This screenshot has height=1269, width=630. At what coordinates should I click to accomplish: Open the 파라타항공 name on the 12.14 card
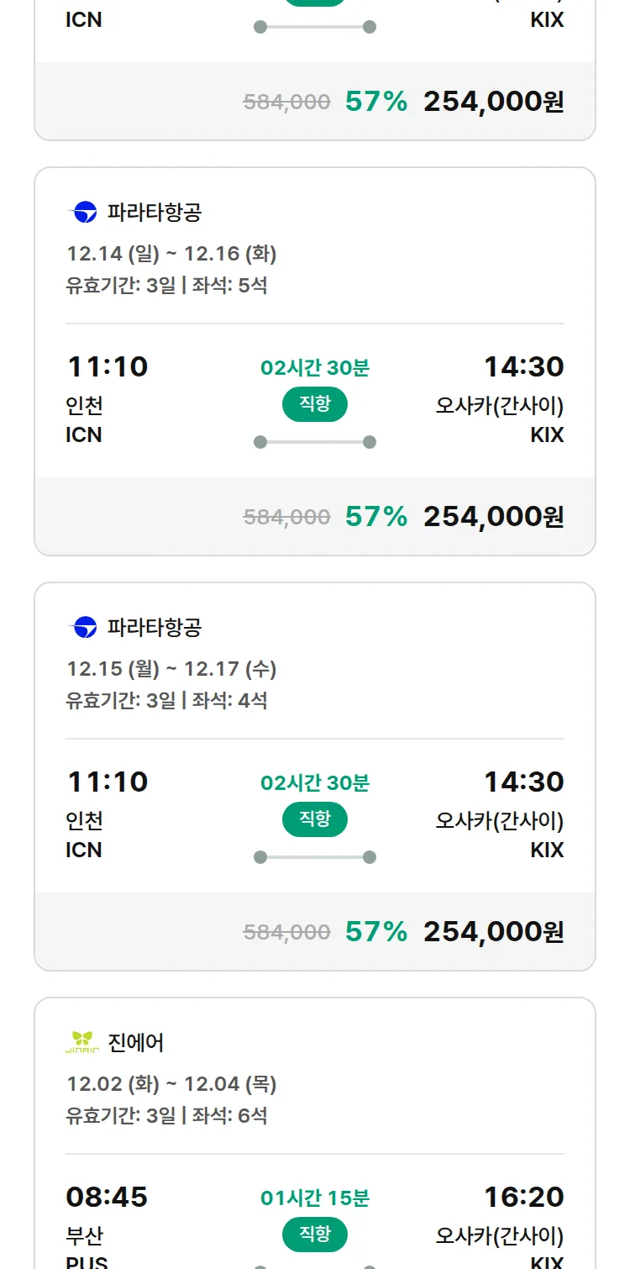click(155, 213)
